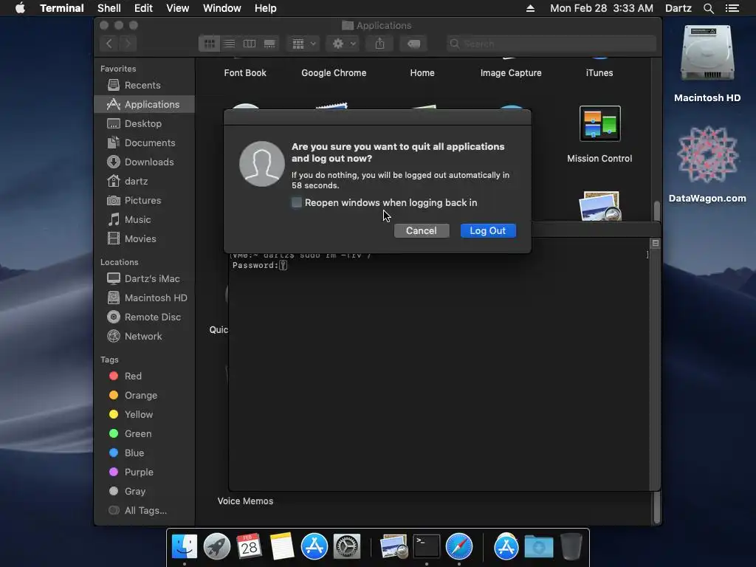
Task: Click Finder share button
Action: (380, 44)
